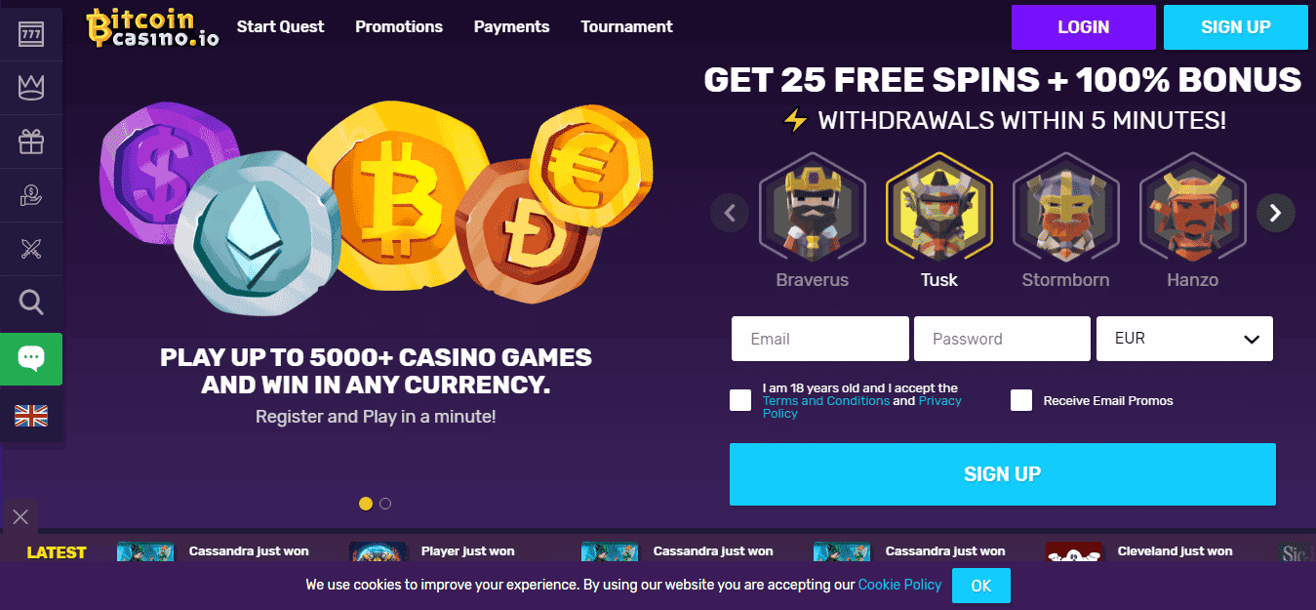Open the gift box promotions icon
1316x610 pixels.
pyautogui.click(x=31, y=142)
